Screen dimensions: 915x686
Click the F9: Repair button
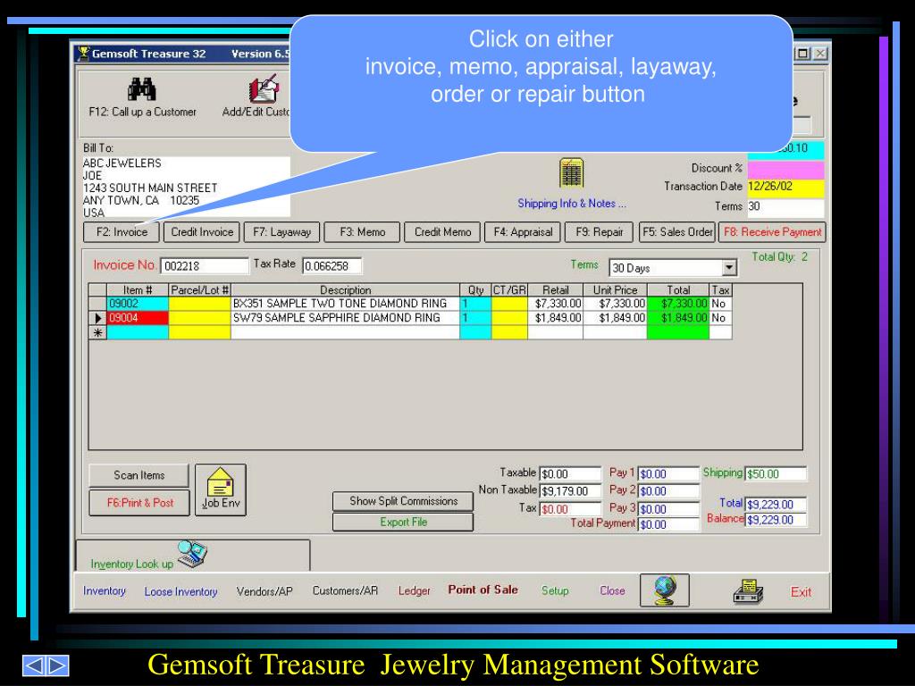(600, 232)
